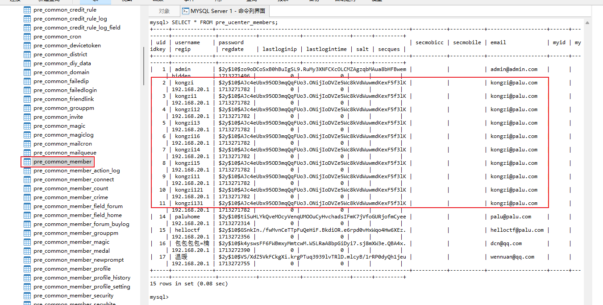603x305 pixels.
Task: Click the table icon beside pre_common_credit_rule
Action: (x=27, y=10)
